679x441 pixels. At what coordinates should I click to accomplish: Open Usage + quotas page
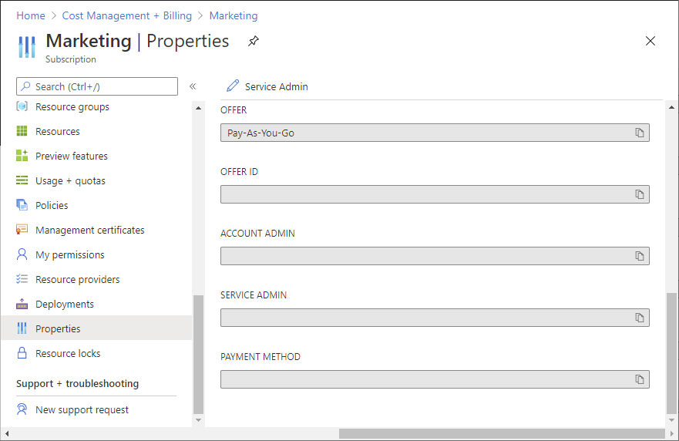70,180
